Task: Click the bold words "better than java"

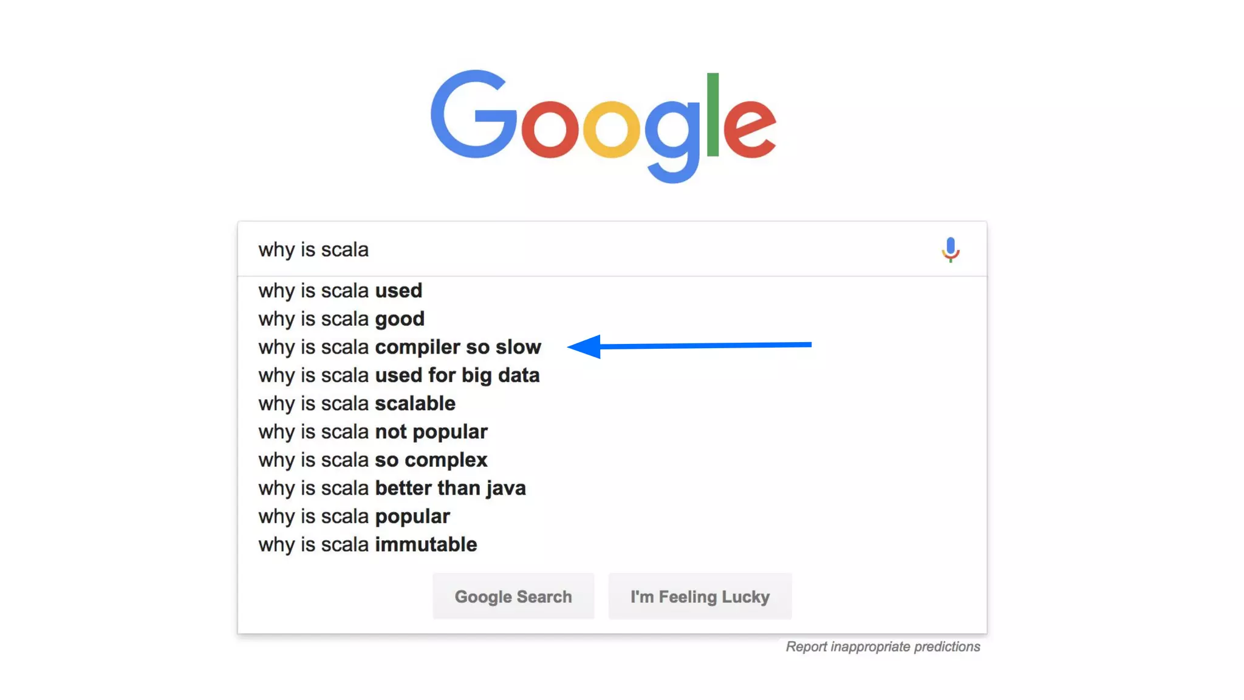Action: coord(450,488)
